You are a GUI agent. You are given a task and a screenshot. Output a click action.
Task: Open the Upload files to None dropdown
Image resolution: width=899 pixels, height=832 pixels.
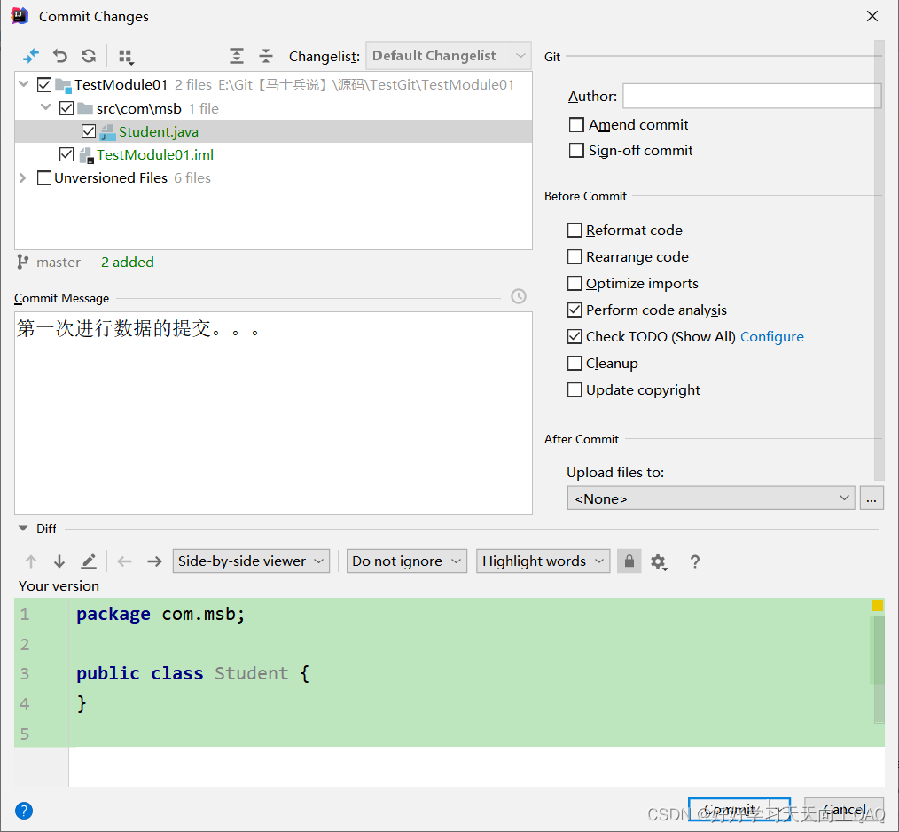coord(711,498)
